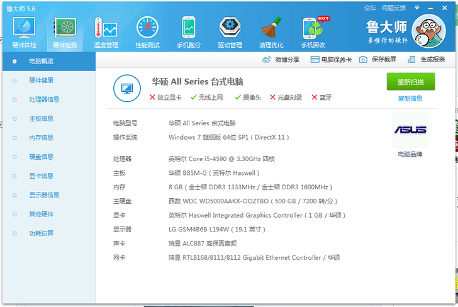Click the 操作系统 row label
The height and width of the screenshot is (307, 458).
(125, 137)
